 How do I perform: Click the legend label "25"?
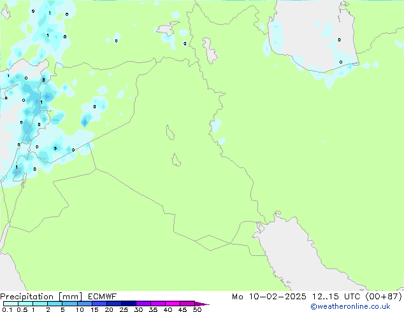point(124,309)
